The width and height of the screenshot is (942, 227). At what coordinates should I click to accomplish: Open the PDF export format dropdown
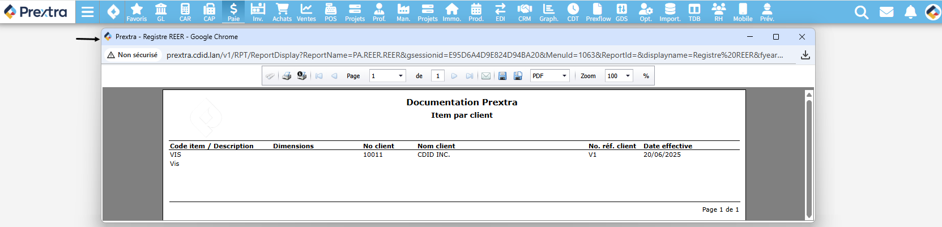(x=564, y=76)
